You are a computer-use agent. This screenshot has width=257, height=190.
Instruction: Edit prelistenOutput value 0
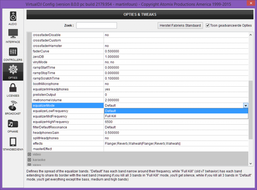pyautogui.click(x=176, y=94)
